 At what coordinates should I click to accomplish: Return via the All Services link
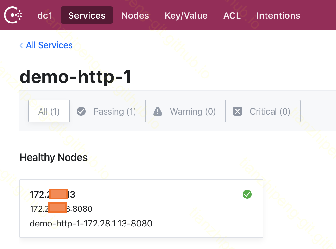click(x=49, y=45)
